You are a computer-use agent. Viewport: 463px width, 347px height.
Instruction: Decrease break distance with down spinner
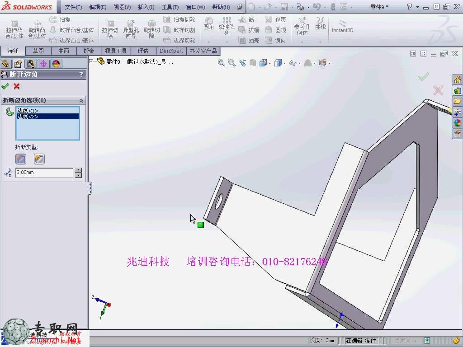click(x=78, y=175)
